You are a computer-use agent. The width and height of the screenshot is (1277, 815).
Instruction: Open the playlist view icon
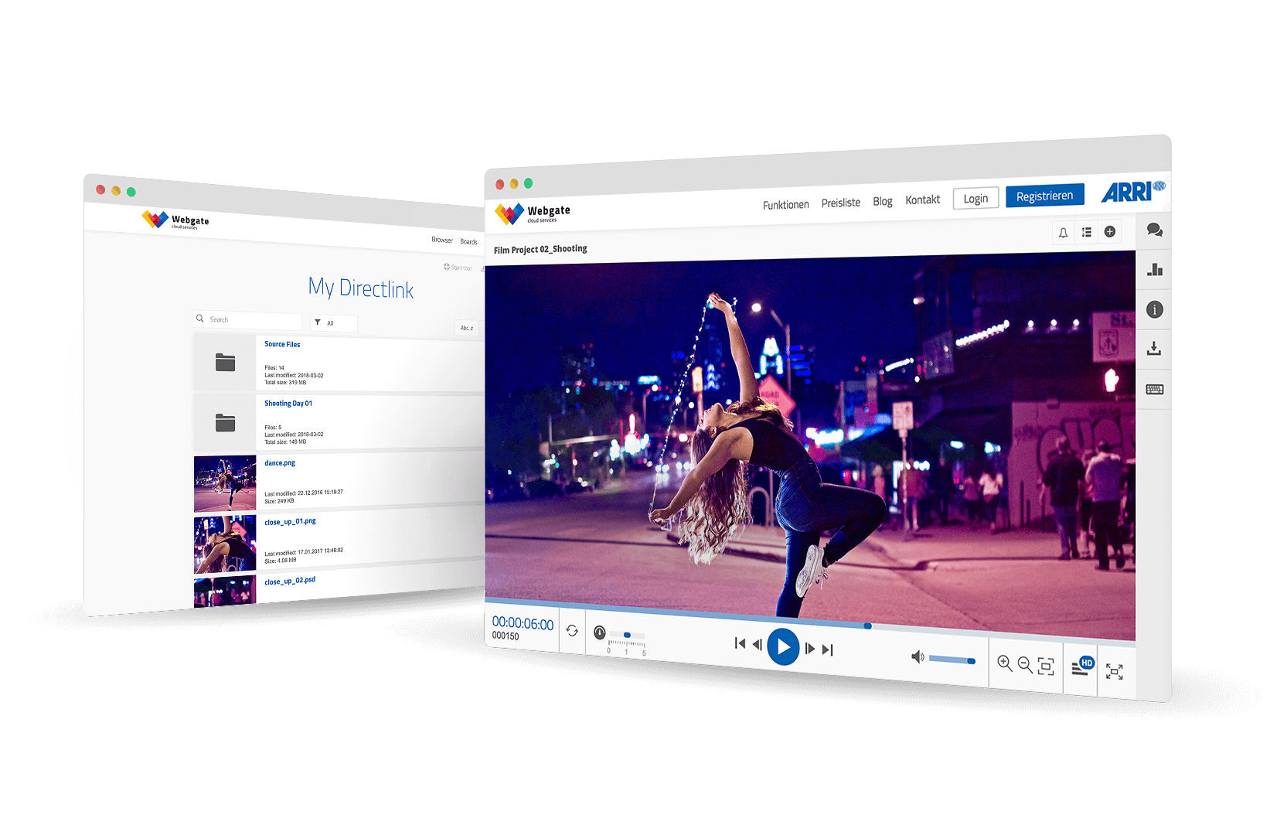(1087, 232)
